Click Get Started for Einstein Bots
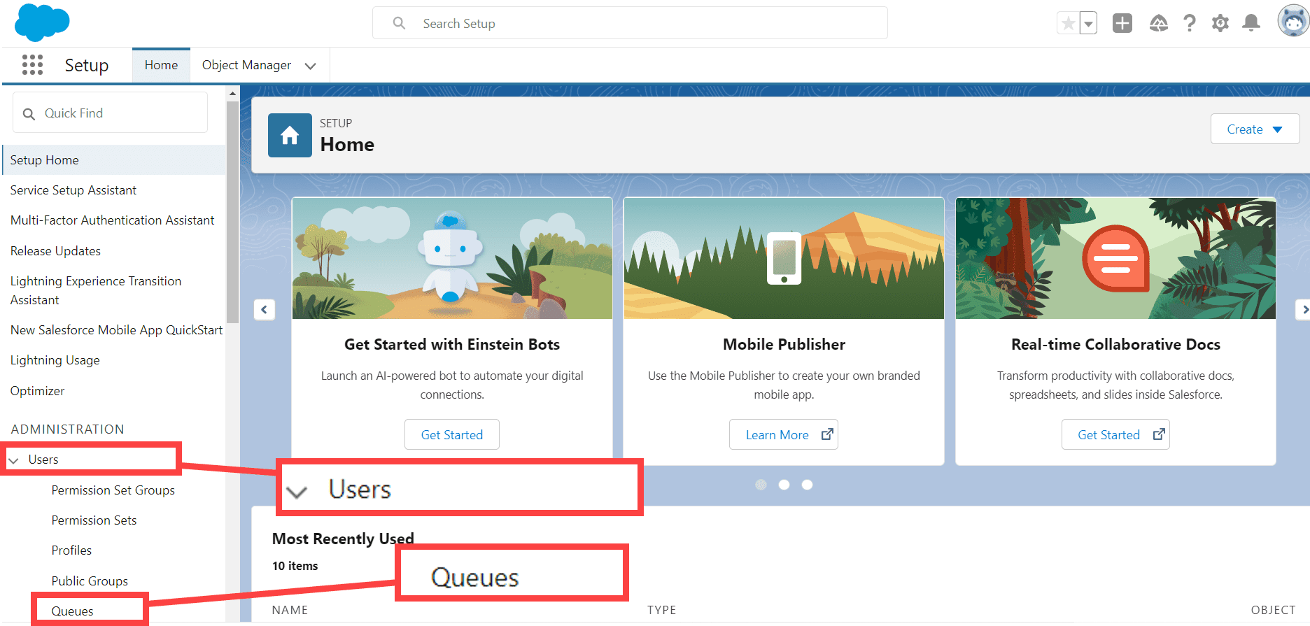 click(x=452, y=434)
